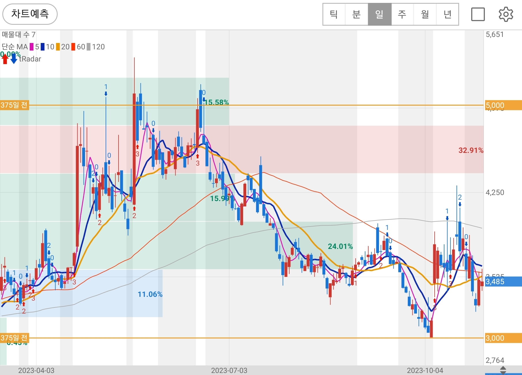Click the 5,651 axis price label
The image size is (522, 375).
[x=495, y=35]
